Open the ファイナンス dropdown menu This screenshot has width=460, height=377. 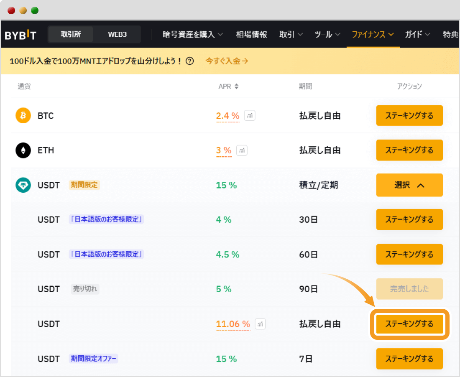(x=373, y=35)
